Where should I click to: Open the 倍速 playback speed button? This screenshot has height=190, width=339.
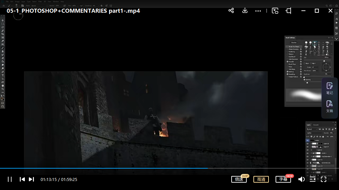tap(239, 179)
